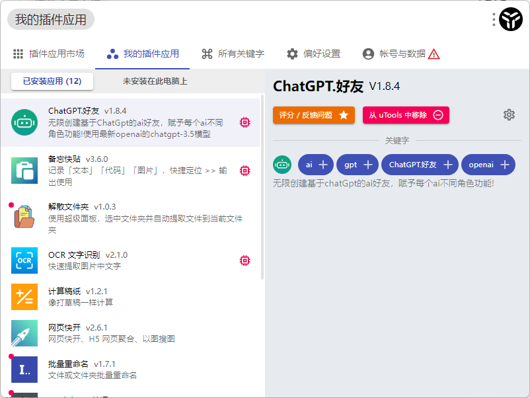Click the chip icon beside ChatGPT.好友 entry

(x=245, y=122)
